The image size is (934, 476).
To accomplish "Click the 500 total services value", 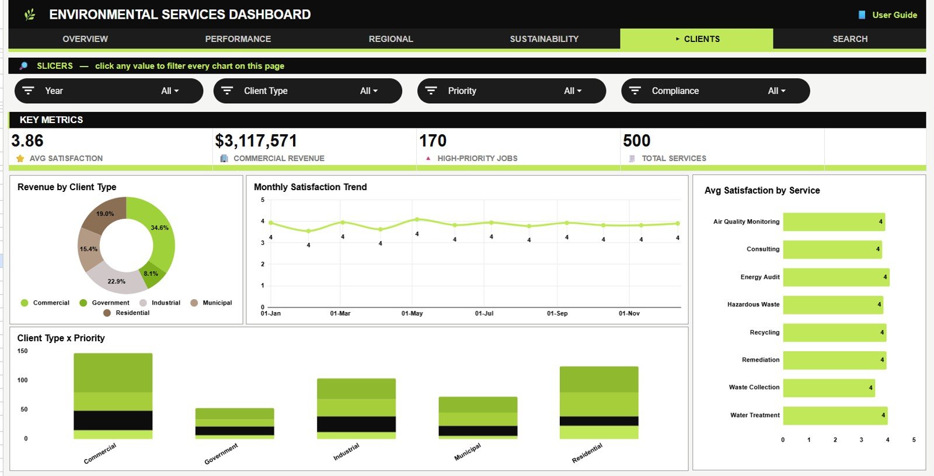I will tap(636, 141).
